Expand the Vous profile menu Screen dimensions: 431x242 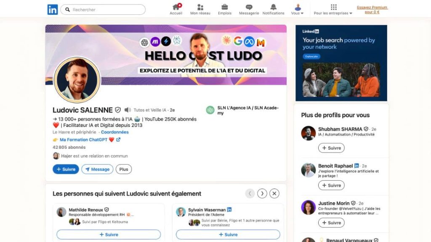[x=298, y=9]
